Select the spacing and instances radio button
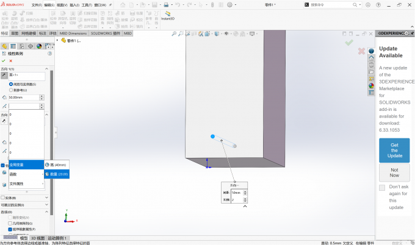415x245 pixels. 11,84
